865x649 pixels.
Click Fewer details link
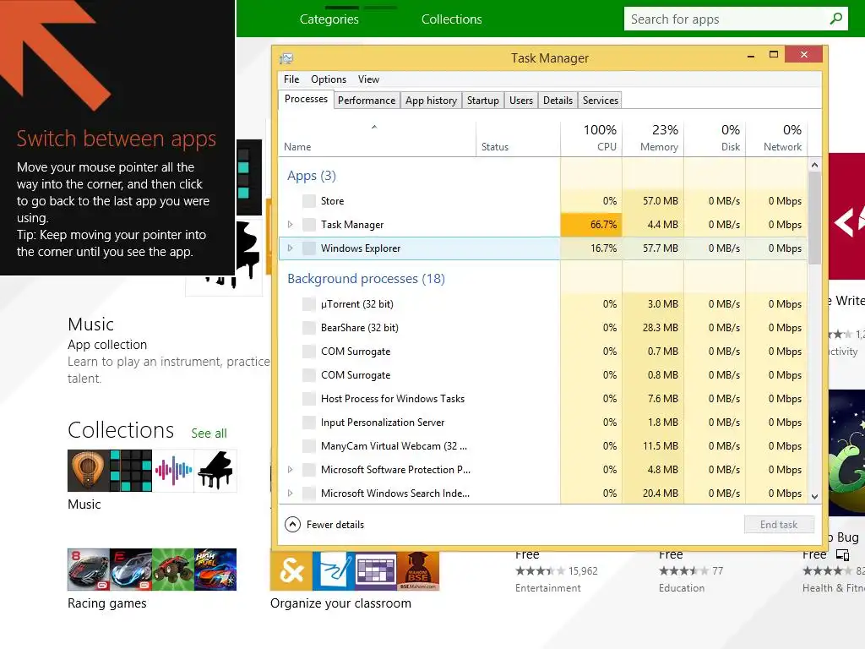335,524
